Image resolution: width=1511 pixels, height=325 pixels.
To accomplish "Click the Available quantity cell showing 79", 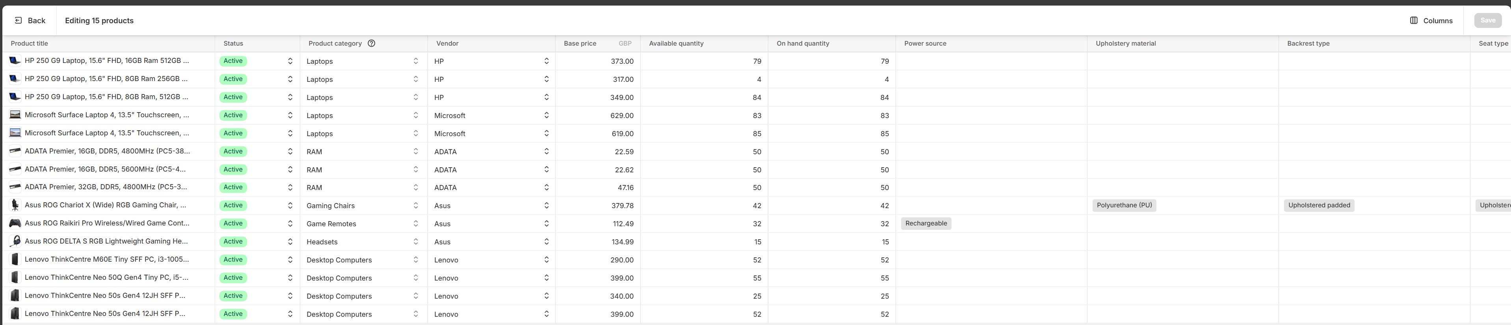I will [756, 60].
